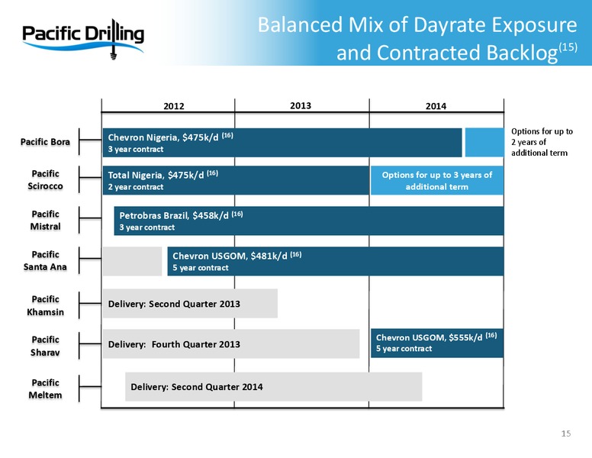Select the Pacific Mistral row label
Viewport: 592px width, 458px height.
coord(45,221)
